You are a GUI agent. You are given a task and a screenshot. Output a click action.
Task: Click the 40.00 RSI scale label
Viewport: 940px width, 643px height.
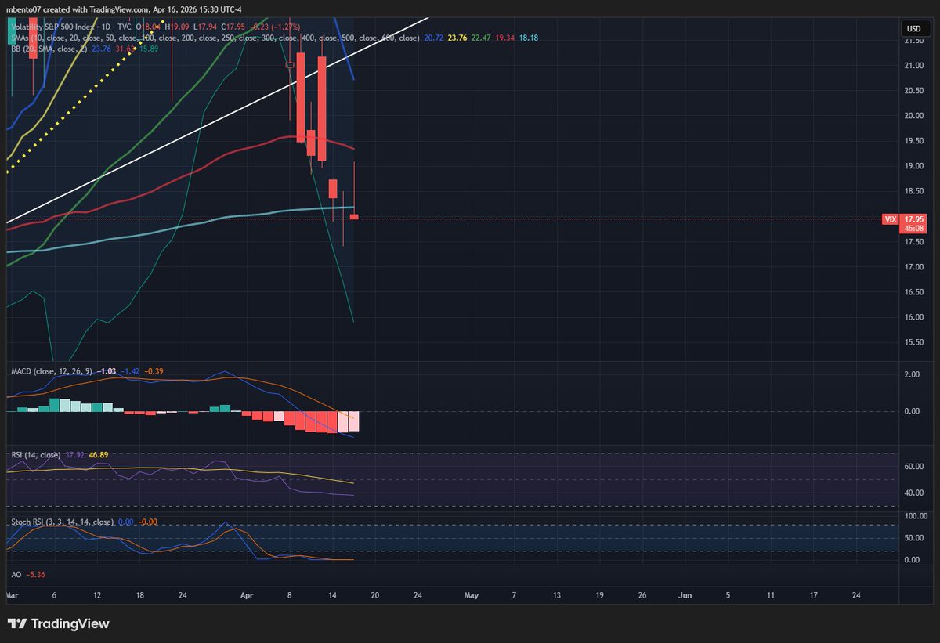point(914,493)
